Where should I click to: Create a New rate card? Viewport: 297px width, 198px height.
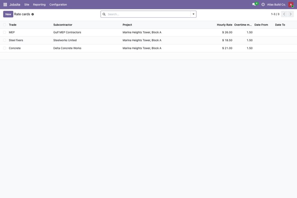coord(8,14)
